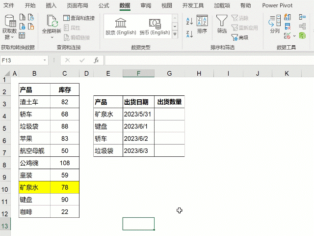Click the yellow 矿泉水 cell
The width and height of the screenshot is (314, 236).
pos(34,187)
